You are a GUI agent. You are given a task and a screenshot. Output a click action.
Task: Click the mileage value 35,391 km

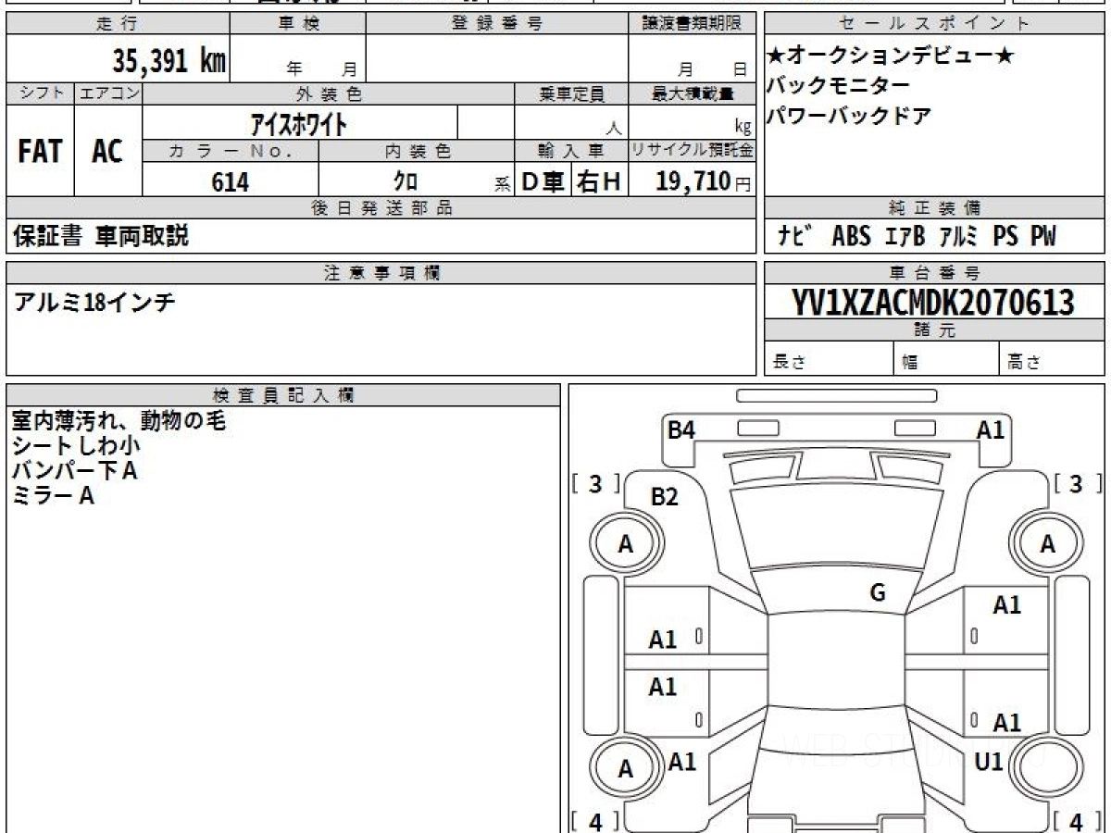169,61
